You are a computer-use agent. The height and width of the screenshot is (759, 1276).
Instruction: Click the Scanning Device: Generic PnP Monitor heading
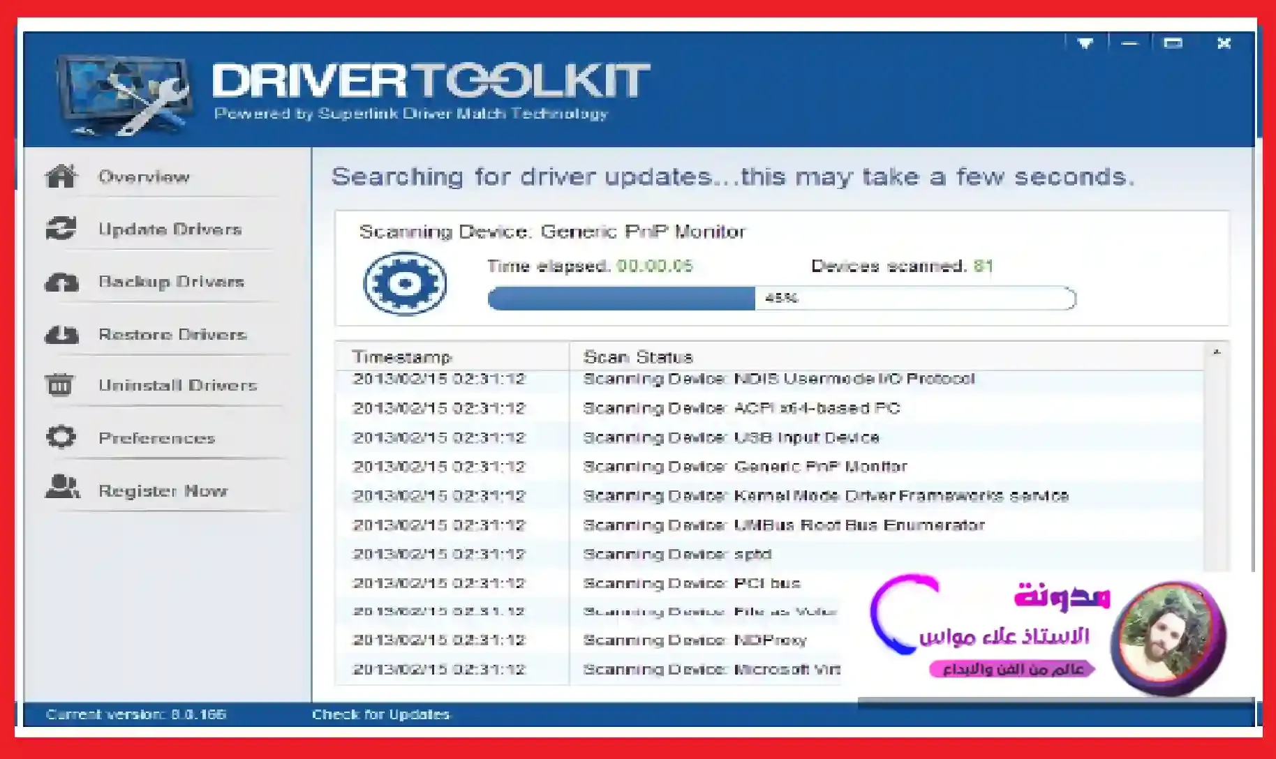point(552,232)
